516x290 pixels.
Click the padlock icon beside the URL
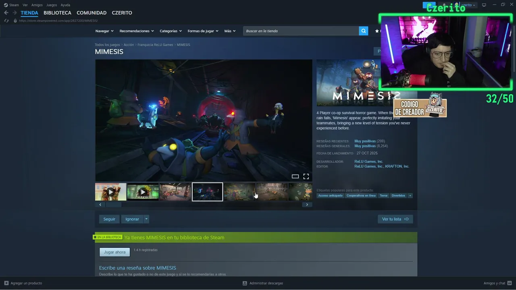[x=15, y=21]
